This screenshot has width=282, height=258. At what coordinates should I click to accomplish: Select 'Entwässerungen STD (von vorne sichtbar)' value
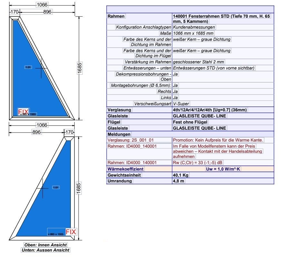click(214, 68)
